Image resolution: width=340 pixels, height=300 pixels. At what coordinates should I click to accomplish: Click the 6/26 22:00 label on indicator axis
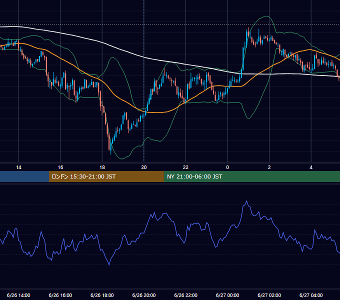tap(186, 295)
